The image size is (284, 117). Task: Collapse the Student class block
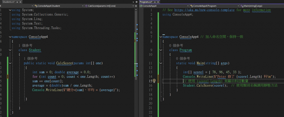[x=10, y=50]
